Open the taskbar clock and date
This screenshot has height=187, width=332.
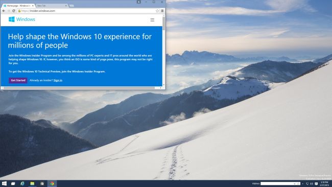click(324, 183)
